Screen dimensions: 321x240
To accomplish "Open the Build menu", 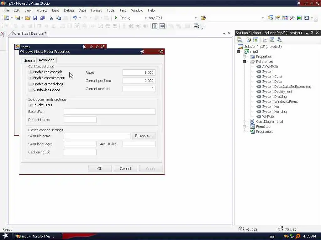I will [55, 10].
